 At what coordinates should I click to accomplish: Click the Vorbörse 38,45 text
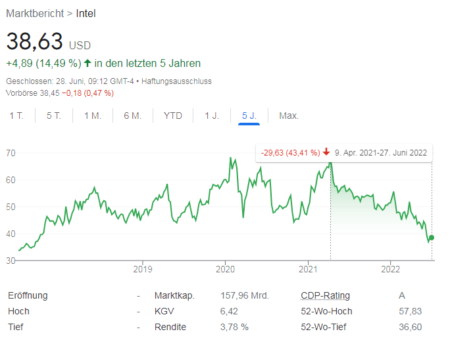coord(32,93)
